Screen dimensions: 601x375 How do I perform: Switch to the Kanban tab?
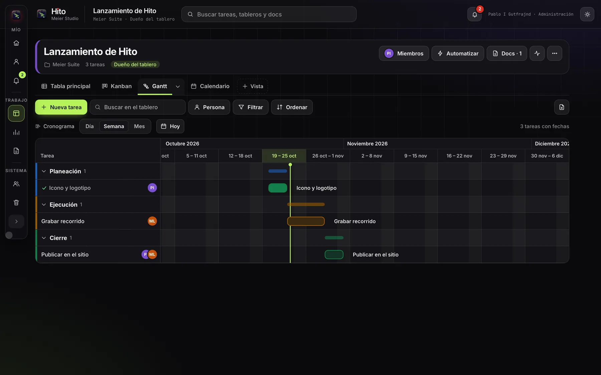[x=117, y=86]
